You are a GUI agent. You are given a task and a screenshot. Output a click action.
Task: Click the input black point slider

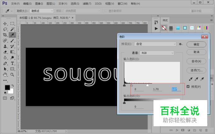click(124, 85)
